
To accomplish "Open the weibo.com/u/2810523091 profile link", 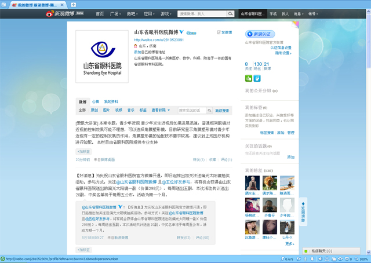I will coord(159,40).
